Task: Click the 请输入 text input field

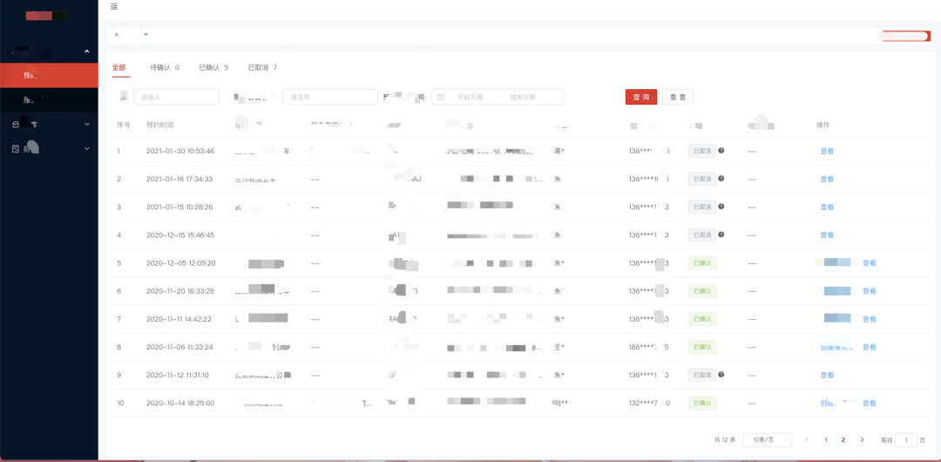Action: [176, 97]
